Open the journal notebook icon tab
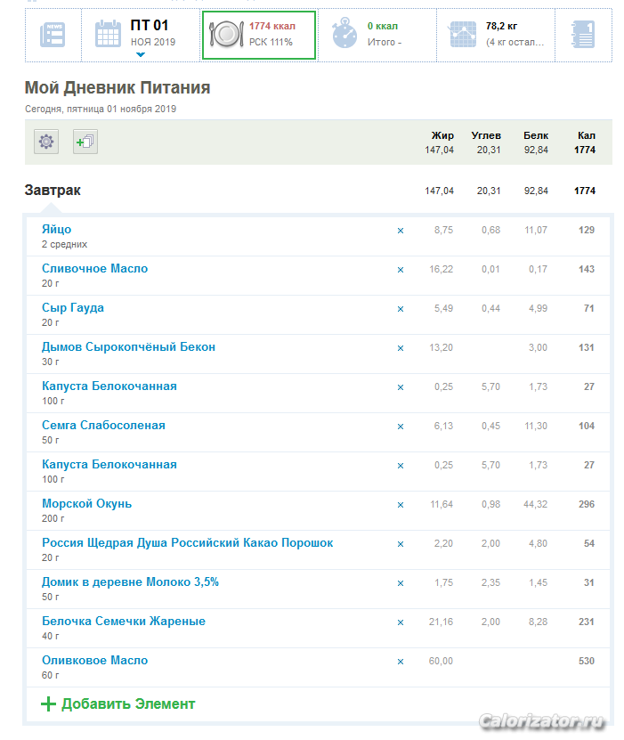624x740 pixels. click(582, 35)
